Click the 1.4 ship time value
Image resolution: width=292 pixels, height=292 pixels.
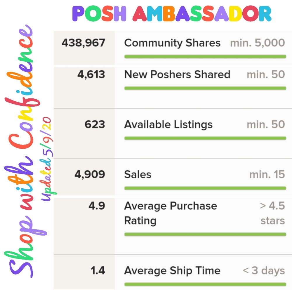[x=98, y=271]
